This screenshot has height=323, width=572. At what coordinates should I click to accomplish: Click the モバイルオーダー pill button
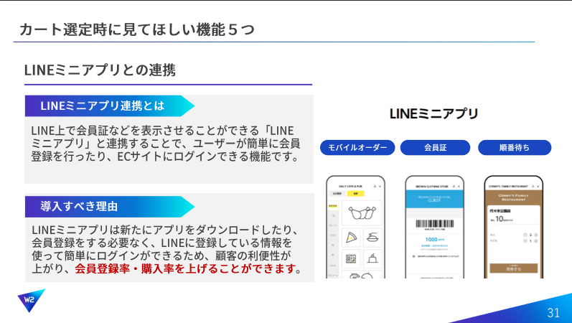[x=357, y=148]
